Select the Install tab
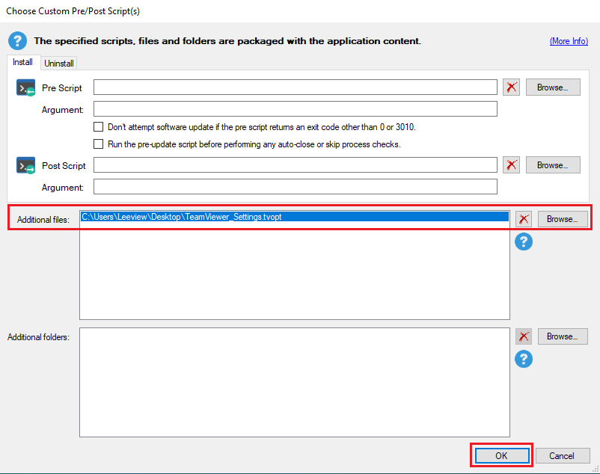600x474 pixels. click(22, 62)
